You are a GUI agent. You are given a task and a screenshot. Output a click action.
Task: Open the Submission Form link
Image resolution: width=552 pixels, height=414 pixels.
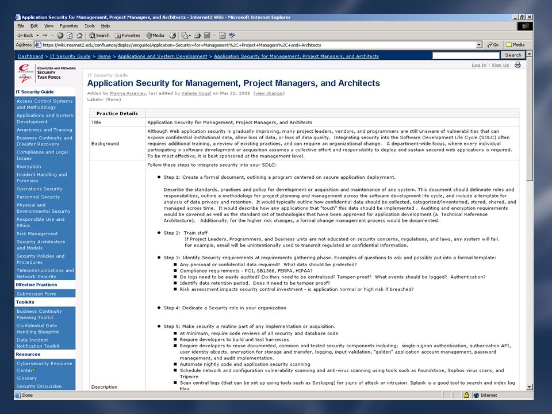tap(36, 294)
